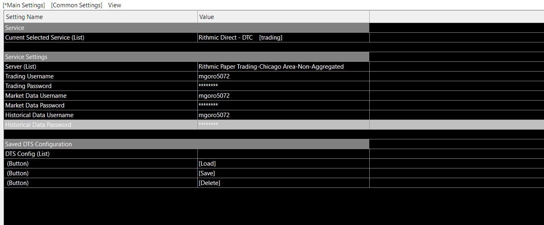Click the [Load] button

click(x=207, y=164)
